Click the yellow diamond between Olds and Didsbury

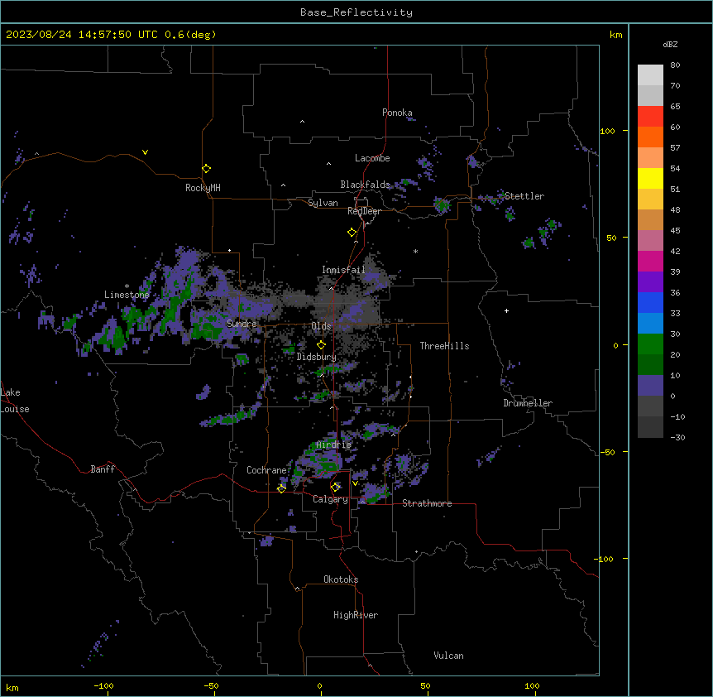tap(321, 345)
